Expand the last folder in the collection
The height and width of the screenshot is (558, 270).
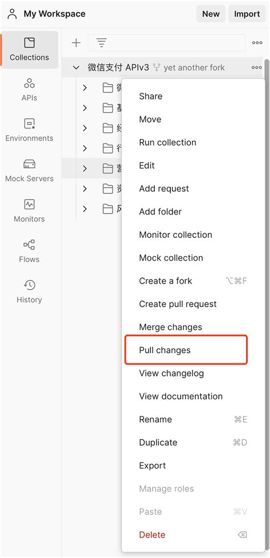pos(84,209)
